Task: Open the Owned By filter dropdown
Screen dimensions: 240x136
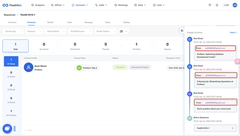Action: point(13,31)
